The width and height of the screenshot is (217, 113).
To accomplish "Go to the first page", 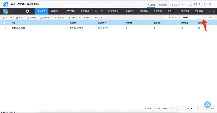I will tap(177, 109).
